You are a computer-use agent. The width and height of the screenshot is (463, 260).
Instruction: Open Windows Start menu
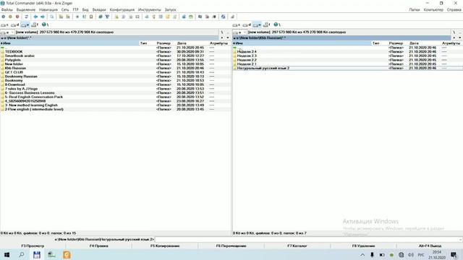[x=7, y=255]
